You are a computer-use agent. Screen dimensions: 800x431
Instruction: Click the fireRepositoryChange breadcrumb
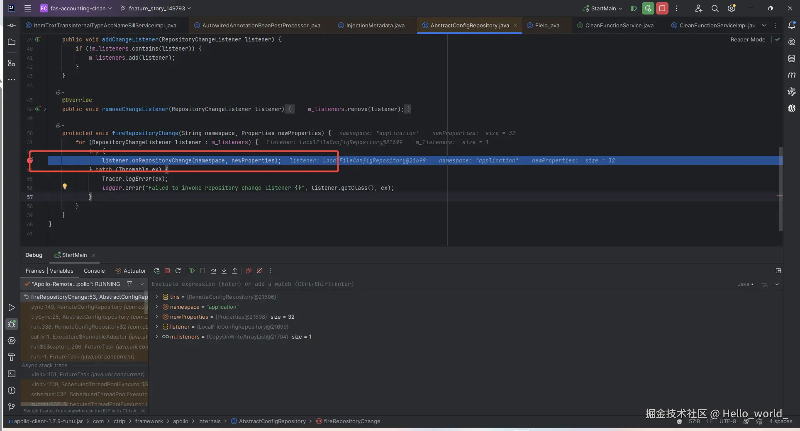(348, 421)
